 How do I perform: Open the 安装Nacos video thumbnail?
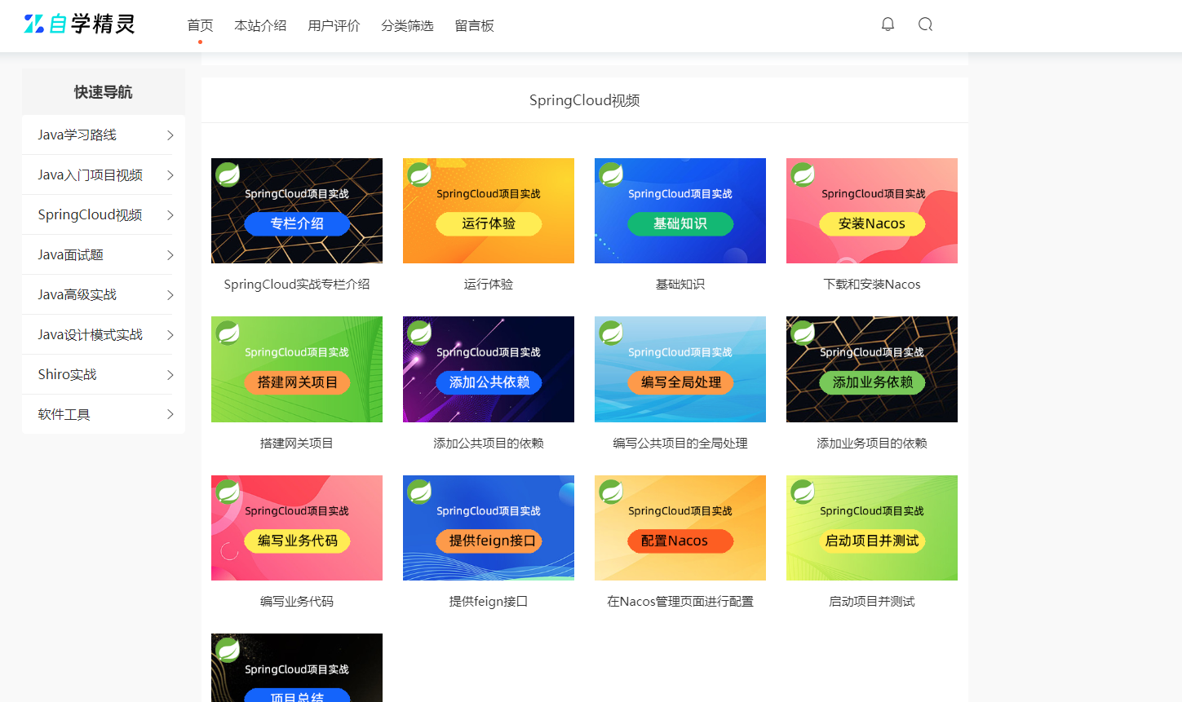[872, 210]
